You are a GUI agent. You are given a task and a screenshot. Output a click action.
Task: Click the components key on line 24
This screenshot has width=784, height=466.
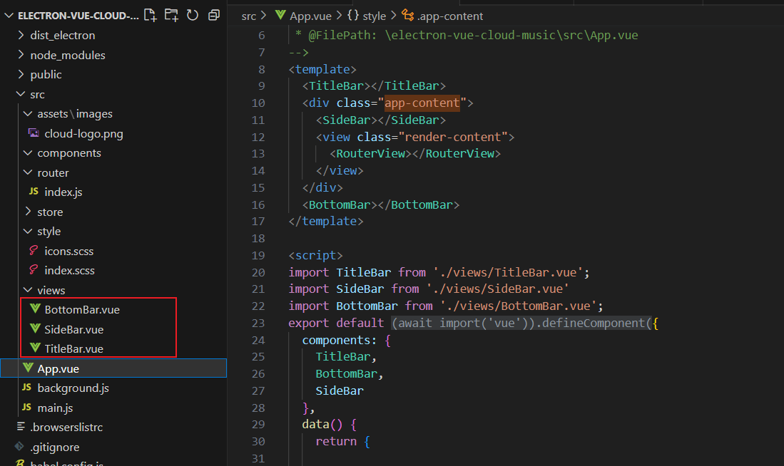(x=336, y=340)
